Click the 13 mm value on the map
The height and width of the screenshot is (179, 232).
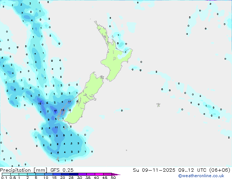pos(63,110)
